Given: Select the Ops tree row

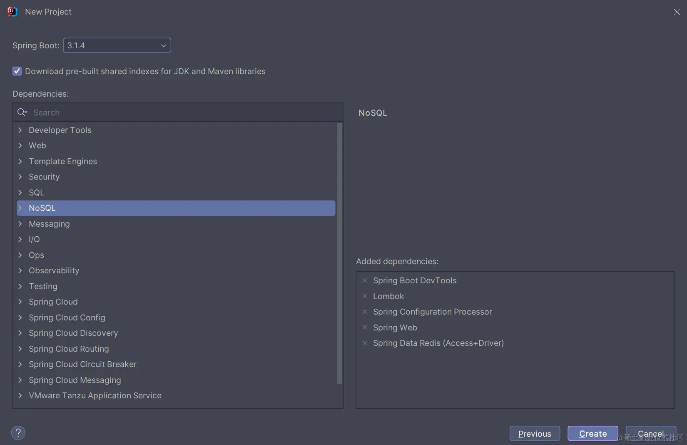Looking at the screenshot, I should [x=176, y=255].
